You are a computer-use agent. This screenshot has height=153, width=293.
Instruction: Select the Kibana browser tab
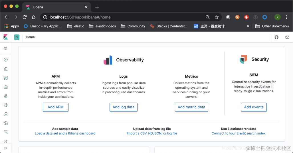click(56, 7)
